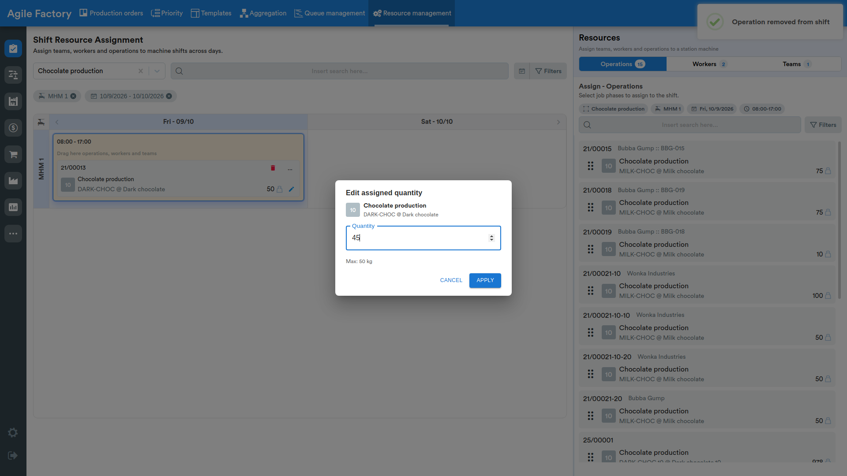Open the bar chart icon in sidebar
The width and height of the screenshot is (847, 476).
(13, 207)
